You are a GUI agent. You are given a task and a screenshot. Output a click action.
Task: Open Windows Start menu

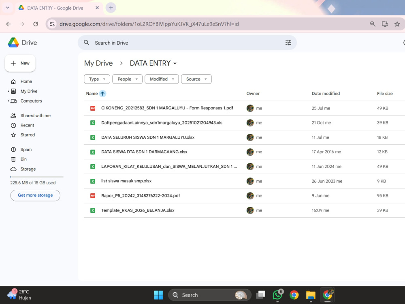[x=158, y=295]
